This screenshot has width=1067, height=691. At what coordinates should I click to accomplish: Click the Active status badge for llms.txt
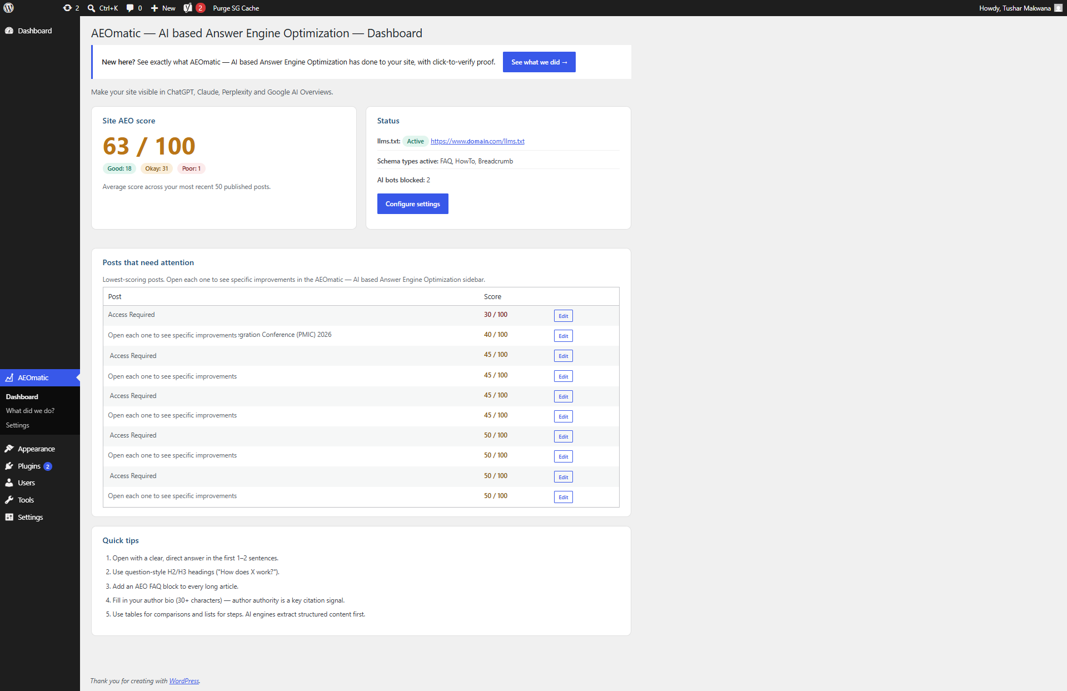click(415, 141)
